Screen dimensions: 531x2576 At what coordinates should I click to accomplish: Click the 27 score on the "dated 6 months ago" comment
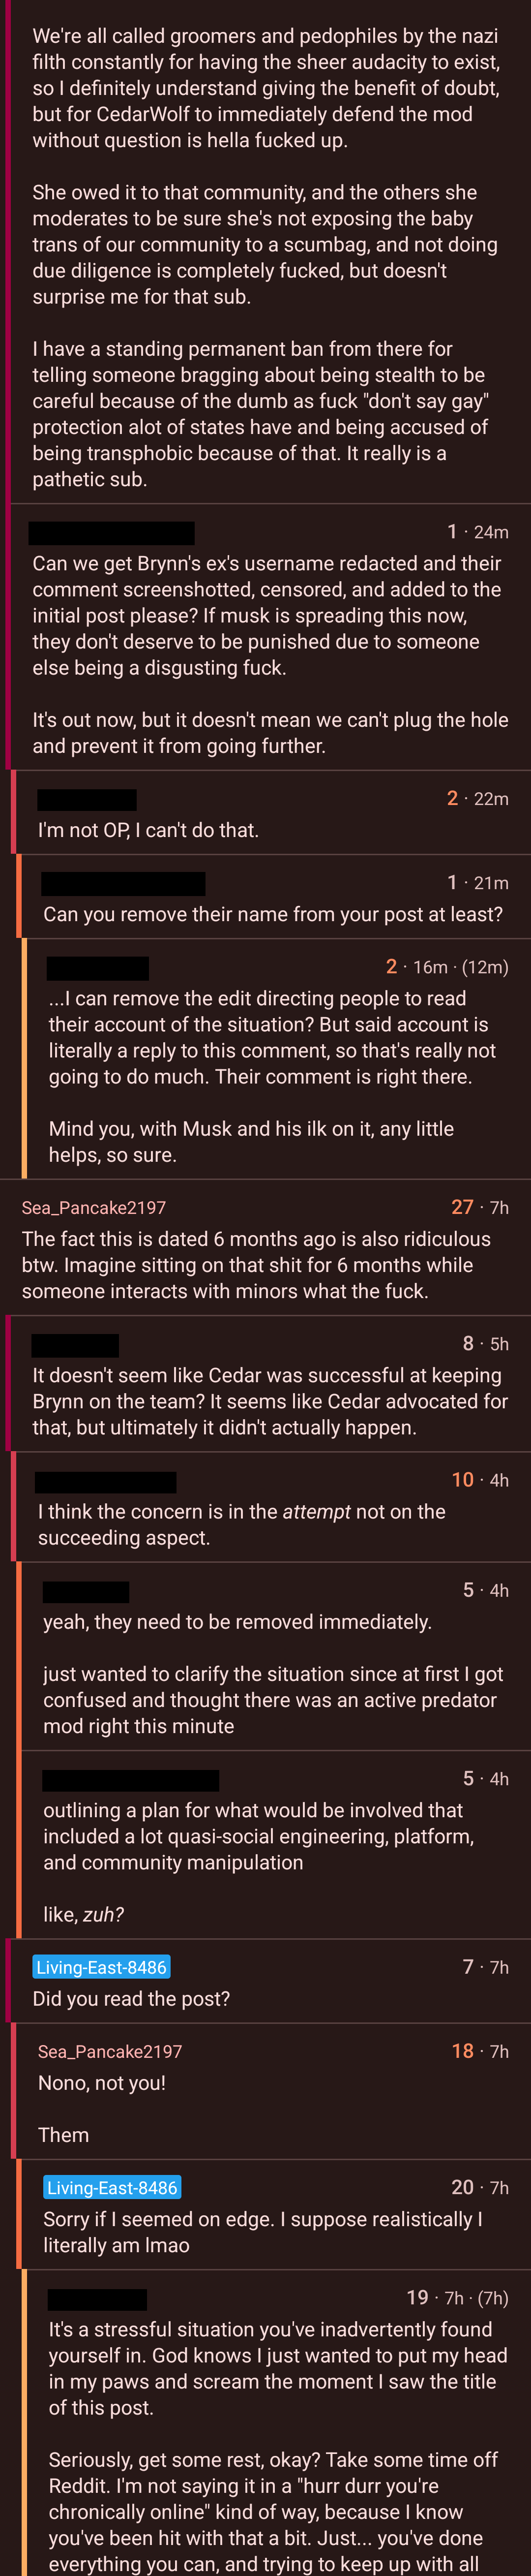(462, 1207)
